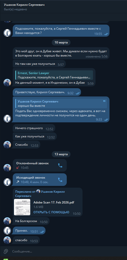Image resolution: width=127 pixels, height=260 pixels.
Task: Click the 13 марта date separator
Action: (x=61, y=154)
